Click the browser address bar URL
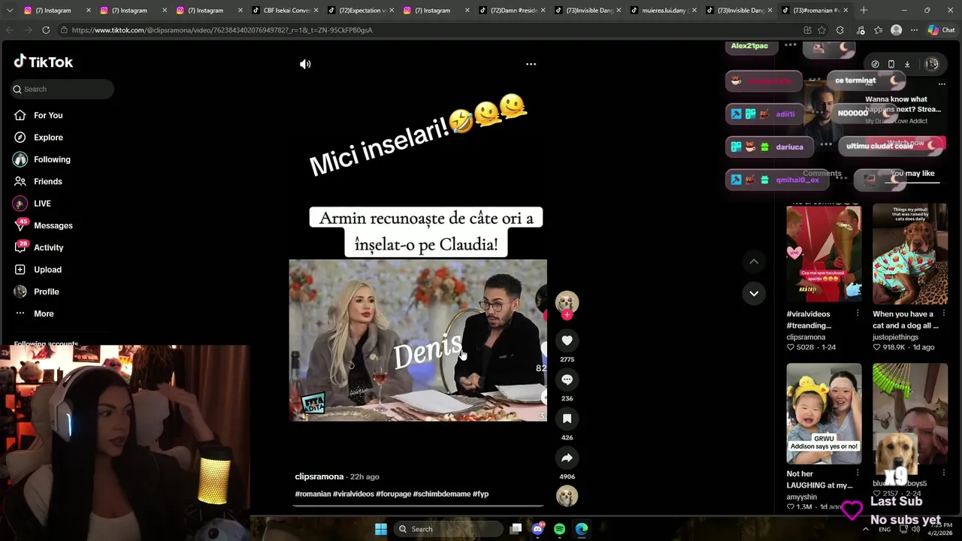The width and height of the screenshot is (962, 541). 222,30
